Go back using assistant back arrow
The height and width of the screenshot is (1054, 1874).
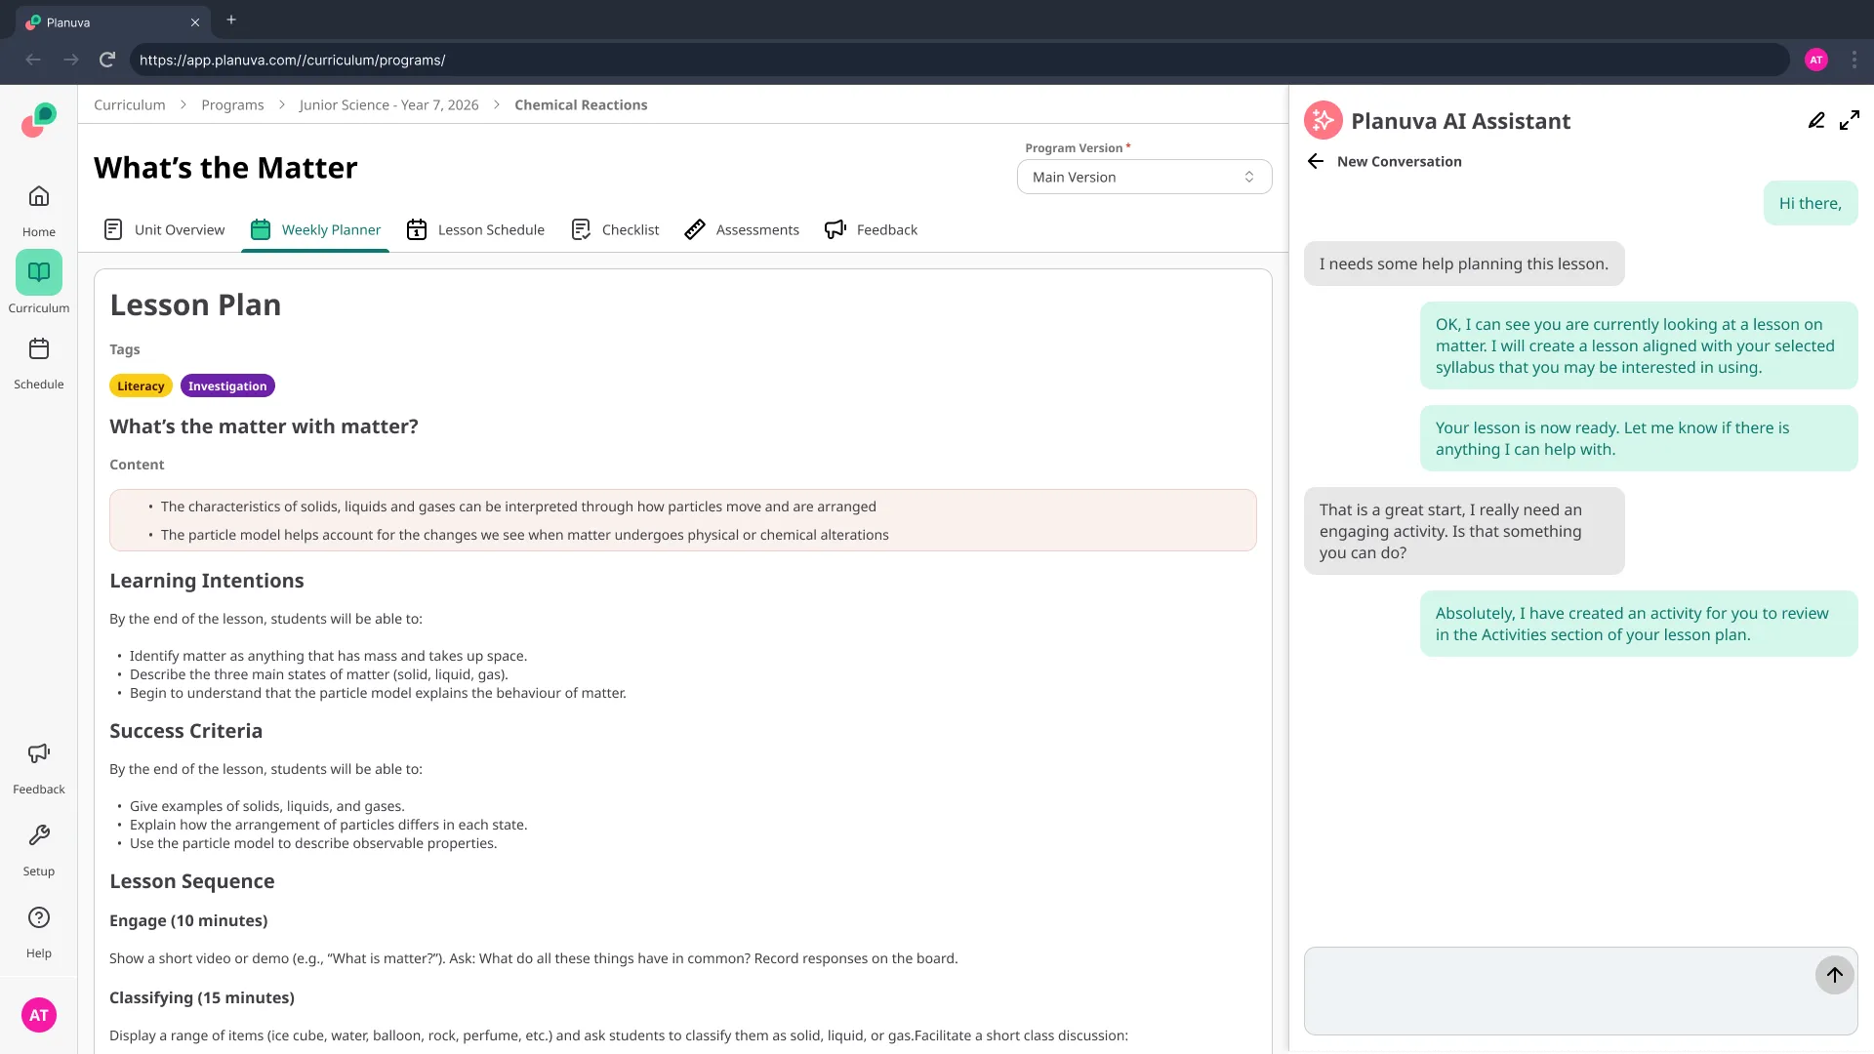click(1316, 162)
